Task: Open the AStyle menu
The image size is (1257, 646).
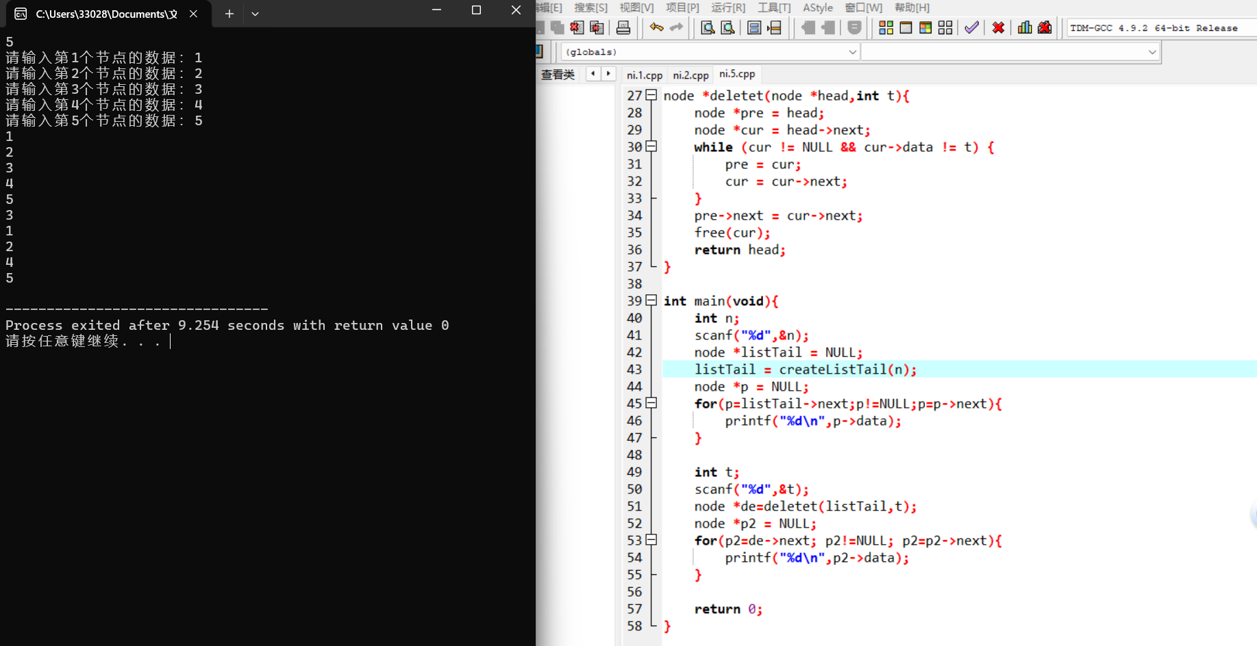Action: [x=818, y=8]
